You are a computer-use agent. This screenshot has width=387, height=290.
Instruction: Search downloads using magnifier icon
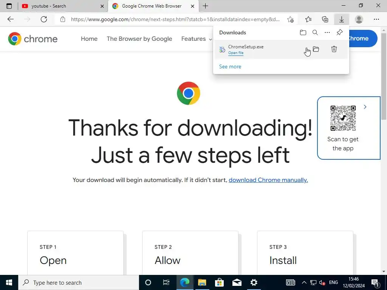(x=315, y=32)
